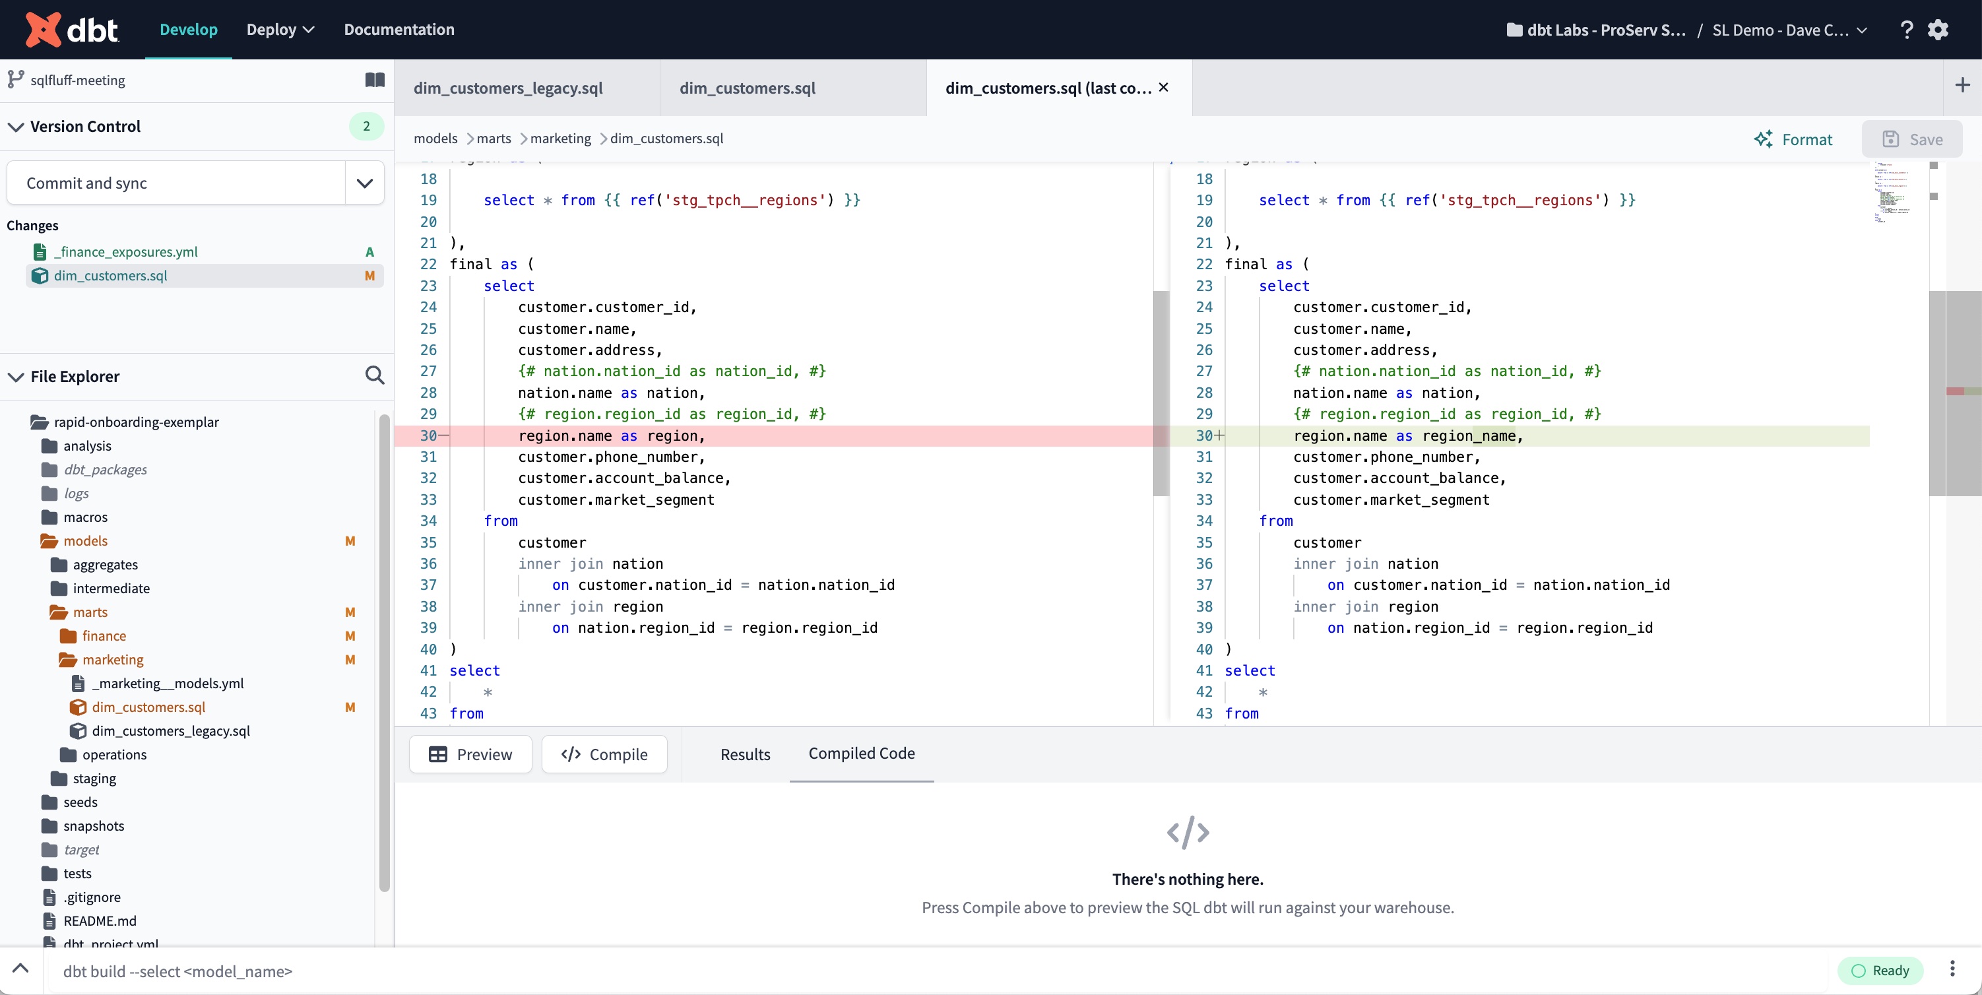
Task: Switch to the Results tab
Action: click(745, 754)
